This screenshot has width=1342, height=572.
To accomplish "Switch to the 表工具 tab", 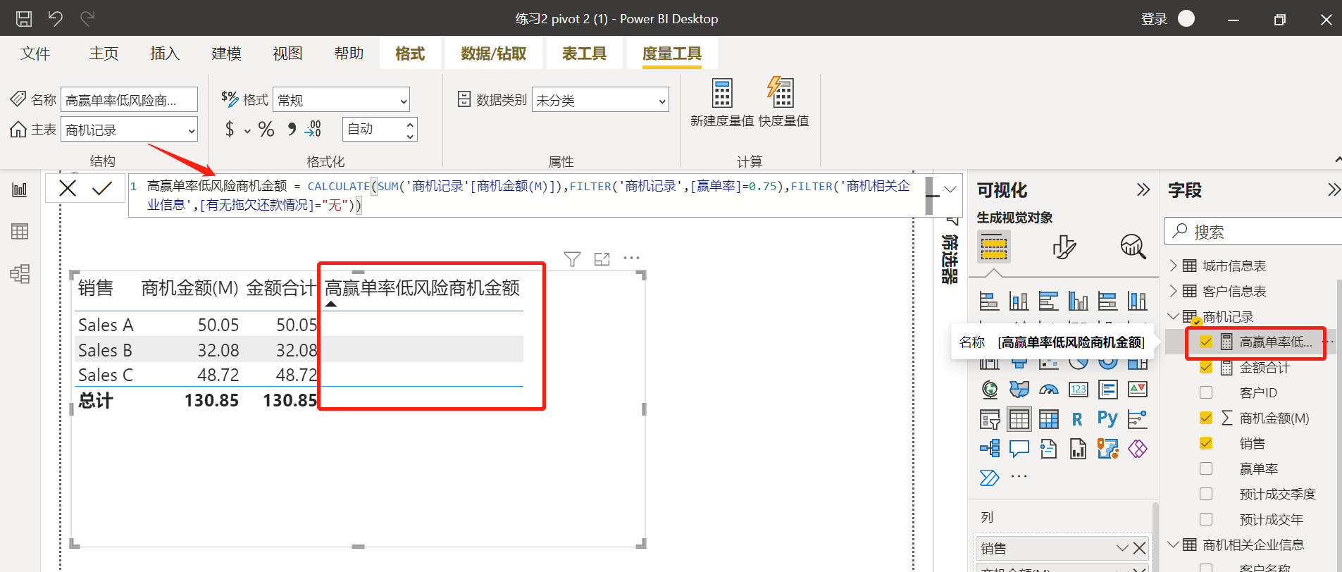I will click(x=584, y=54).
